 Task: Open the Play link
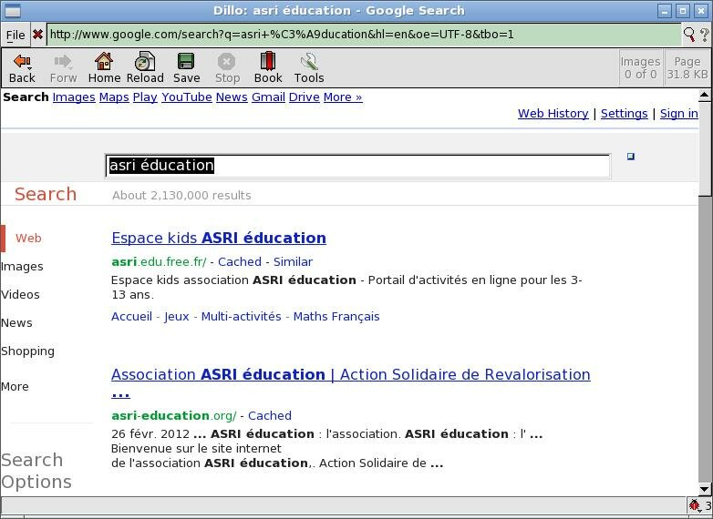145,97
